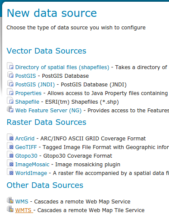Click the Gtopo30 raster icon
The image size is (169, 219).
pyautogui.click(x=10, y=155)
